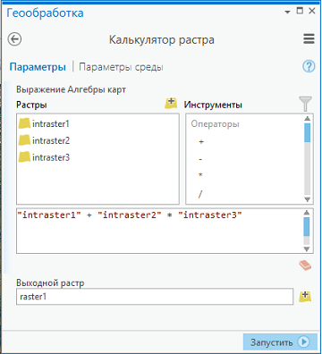This screenshot has height=354, width=322.
Task: Select intraster1 in the rasters list
Action: [x=44, y=123]
